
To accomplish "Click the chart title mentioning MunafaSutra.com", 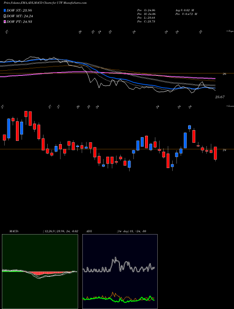I will tap(45, 3).
